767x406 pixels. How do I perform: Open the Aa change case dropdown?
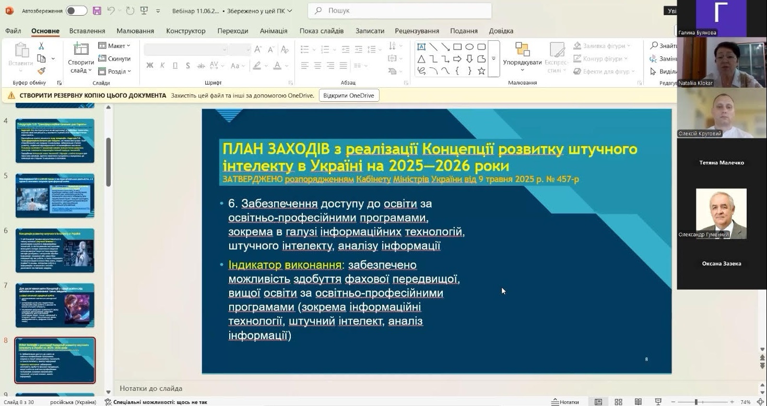[x=238, y=66]
